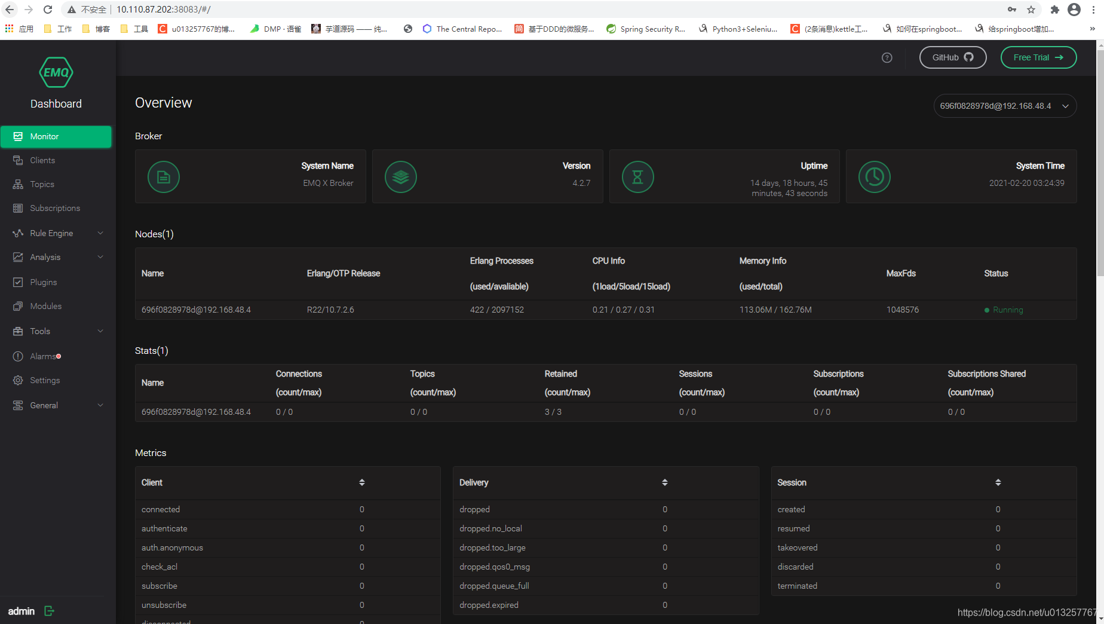The height and width of the screenshot is (624, 1104).
Task: Select Monitor in the sidebar
Action: (x=56, y=136)
